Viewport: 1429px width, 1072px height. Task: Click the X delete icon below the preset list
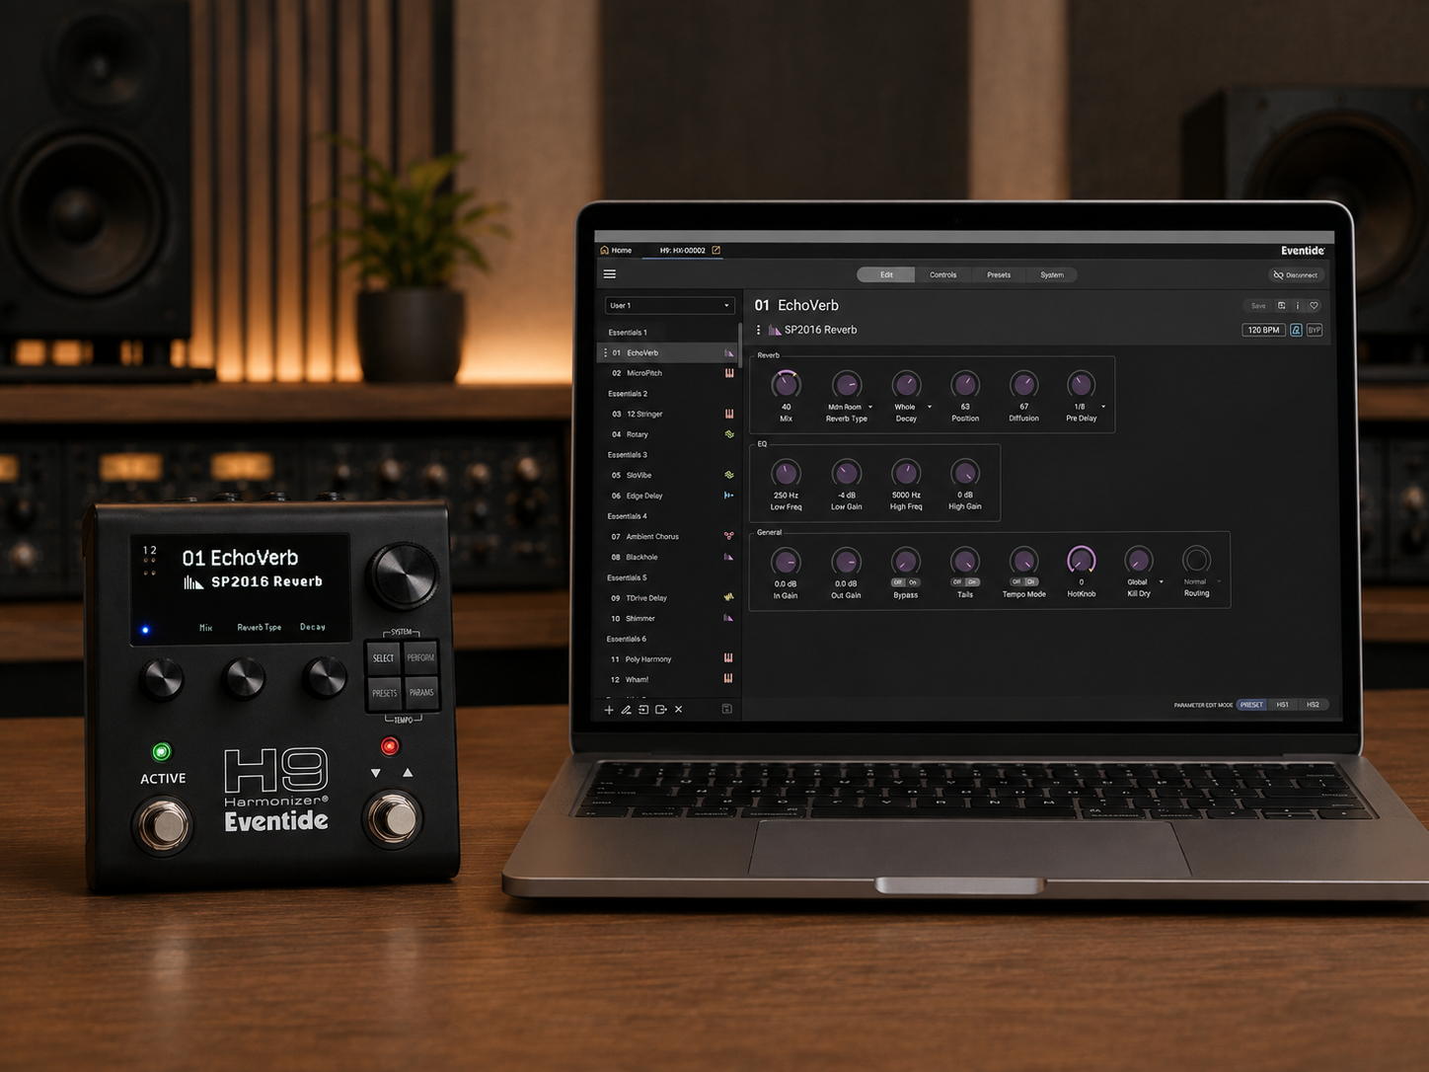pos(679,710)
